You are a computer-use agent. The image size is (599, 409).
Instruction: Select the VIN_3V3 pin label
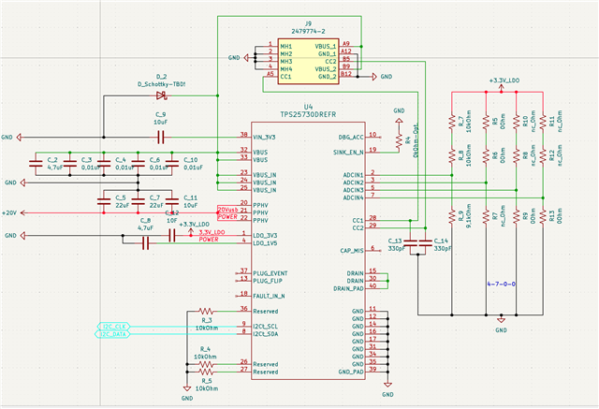[264, 137]
